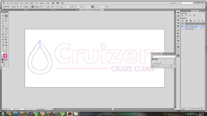Select the Gradient tool
The width and height of the screenshot is (207, 116).
pyautogui.click(x=6, y=39)
